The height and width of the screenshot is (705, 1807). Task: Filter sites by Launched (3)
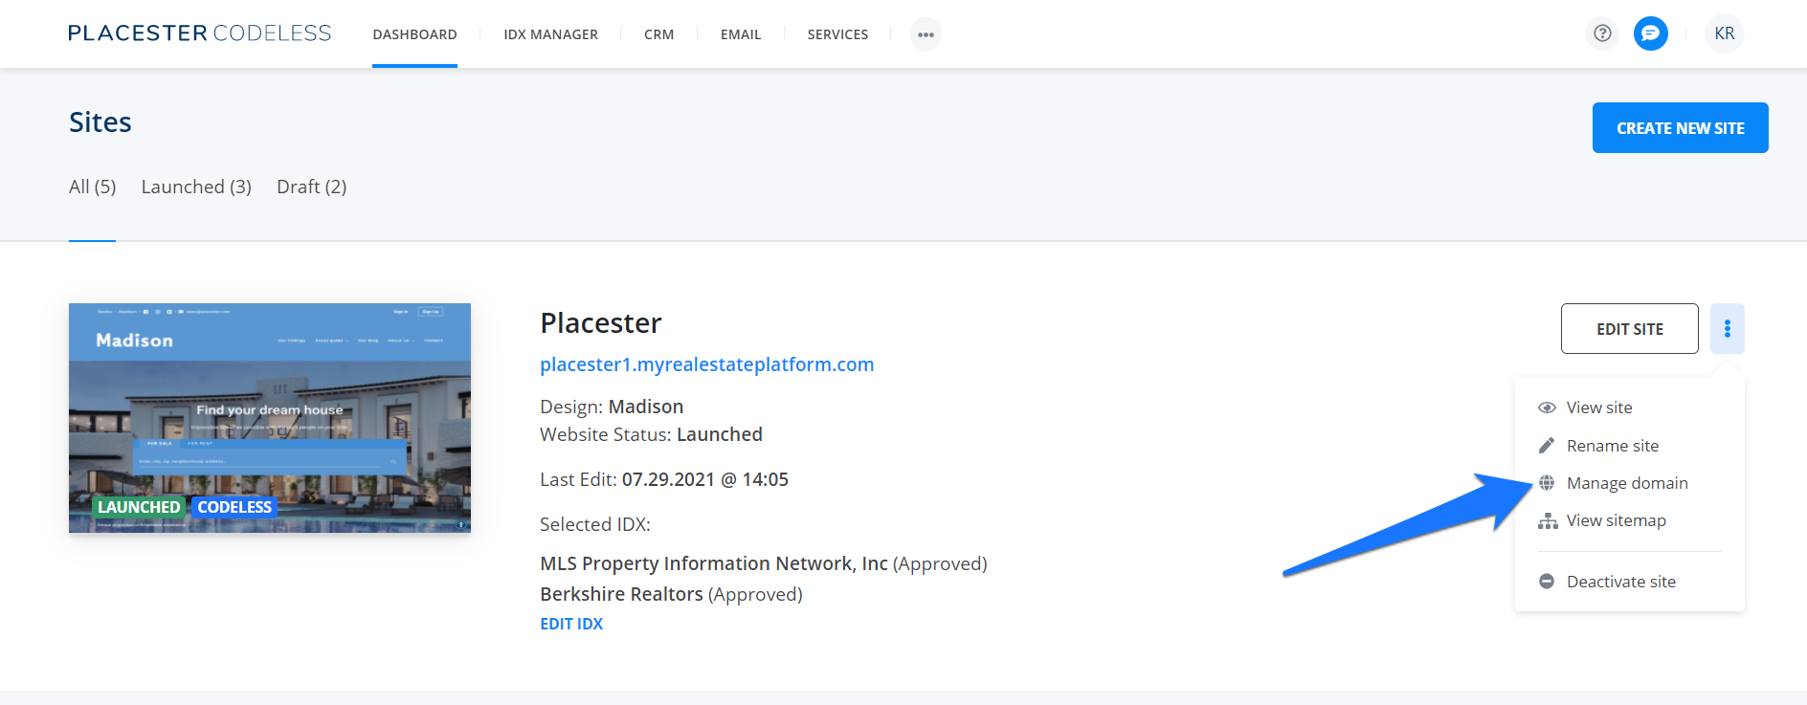pyautogui.click(x=196, y=187)
